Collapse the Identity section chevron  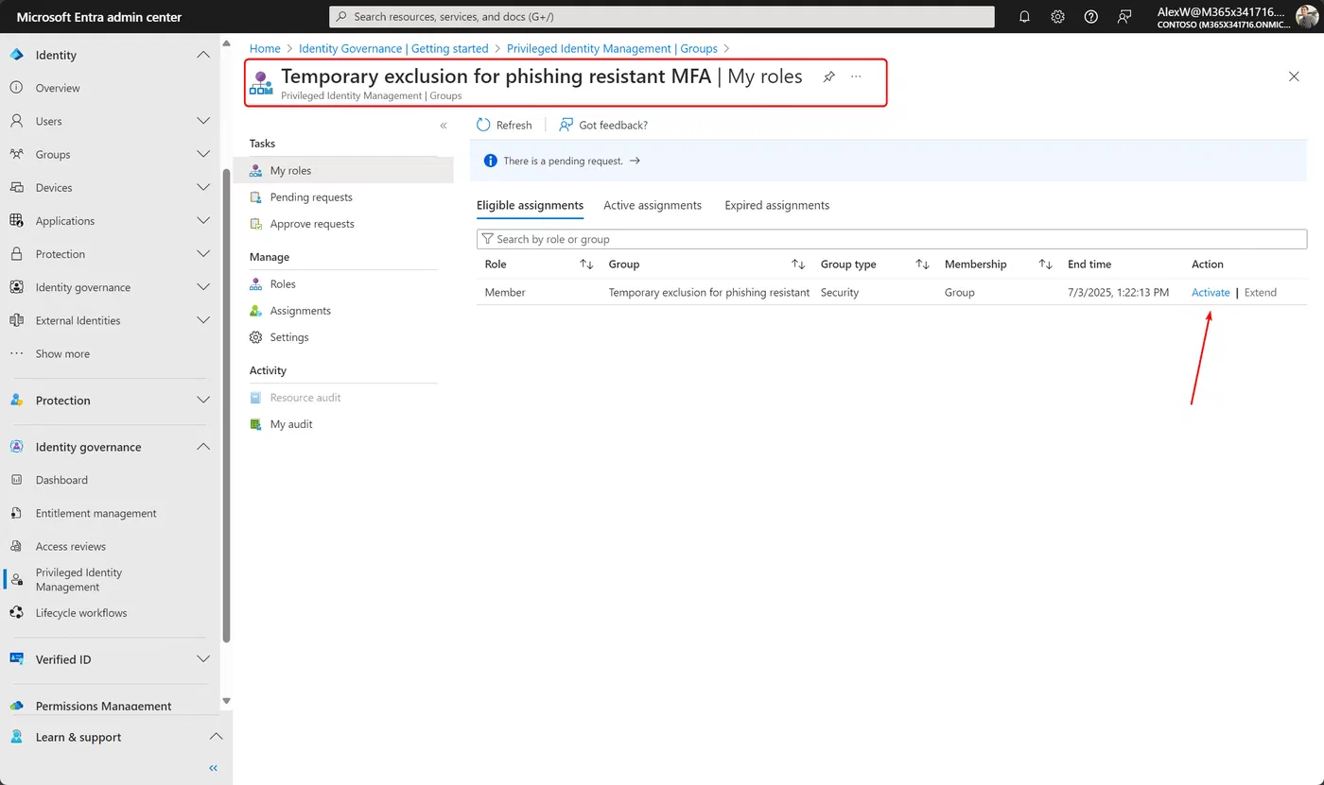pos(203,55)
